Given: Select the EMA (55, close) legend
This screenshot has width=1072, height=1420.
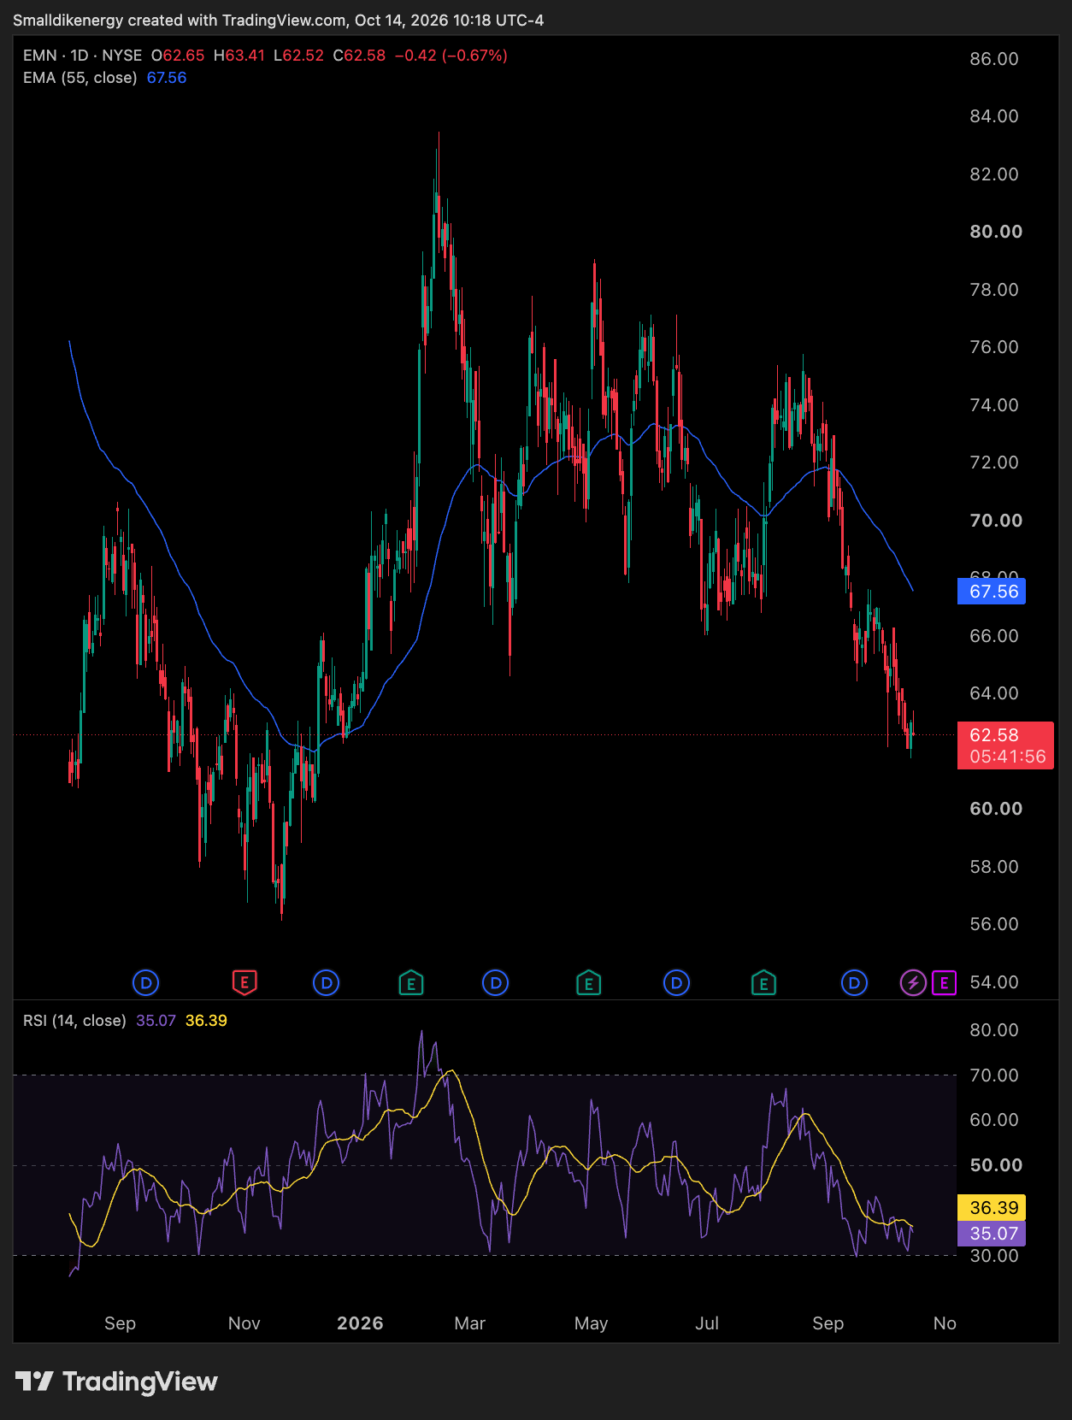Looking at the screenshot, I should (x=80, y=78).
